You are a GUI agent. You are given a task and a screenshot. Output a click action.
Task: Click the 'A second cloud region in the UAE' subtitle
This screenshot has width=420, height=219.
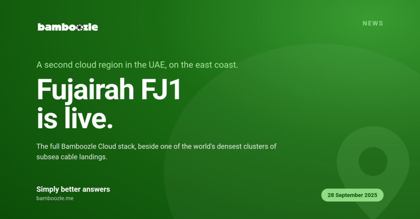(137, 65)
